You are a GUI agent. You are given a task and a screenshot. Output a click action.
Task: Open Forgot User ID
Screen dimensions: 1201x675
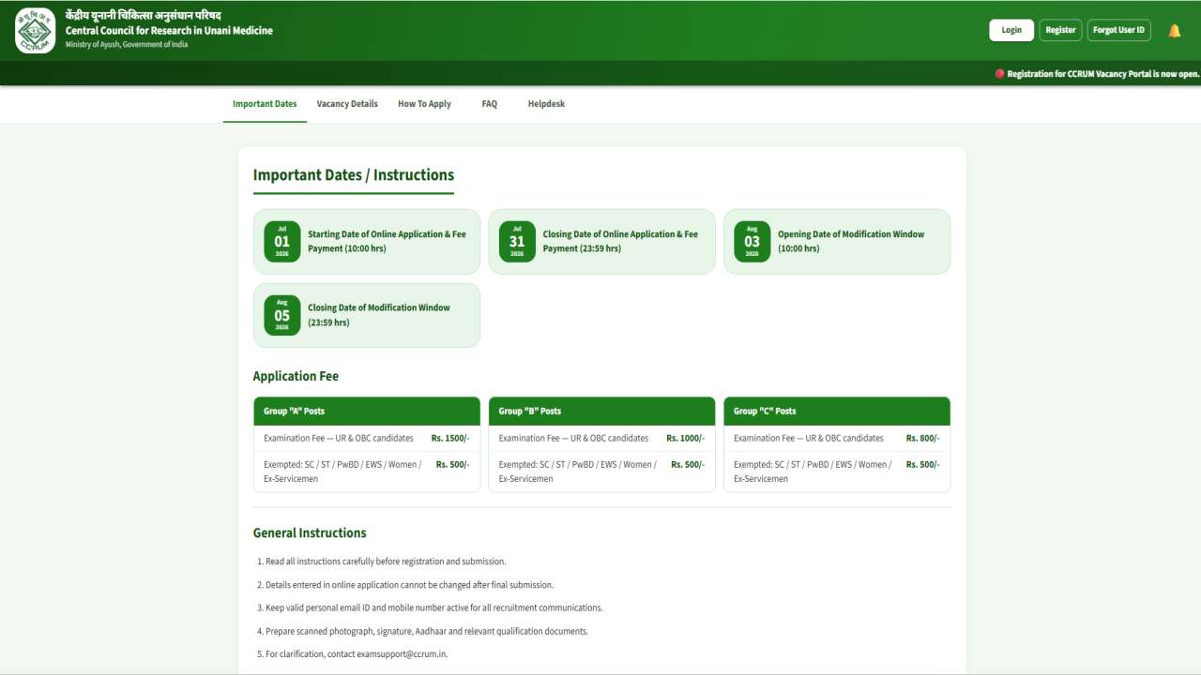1118,30
